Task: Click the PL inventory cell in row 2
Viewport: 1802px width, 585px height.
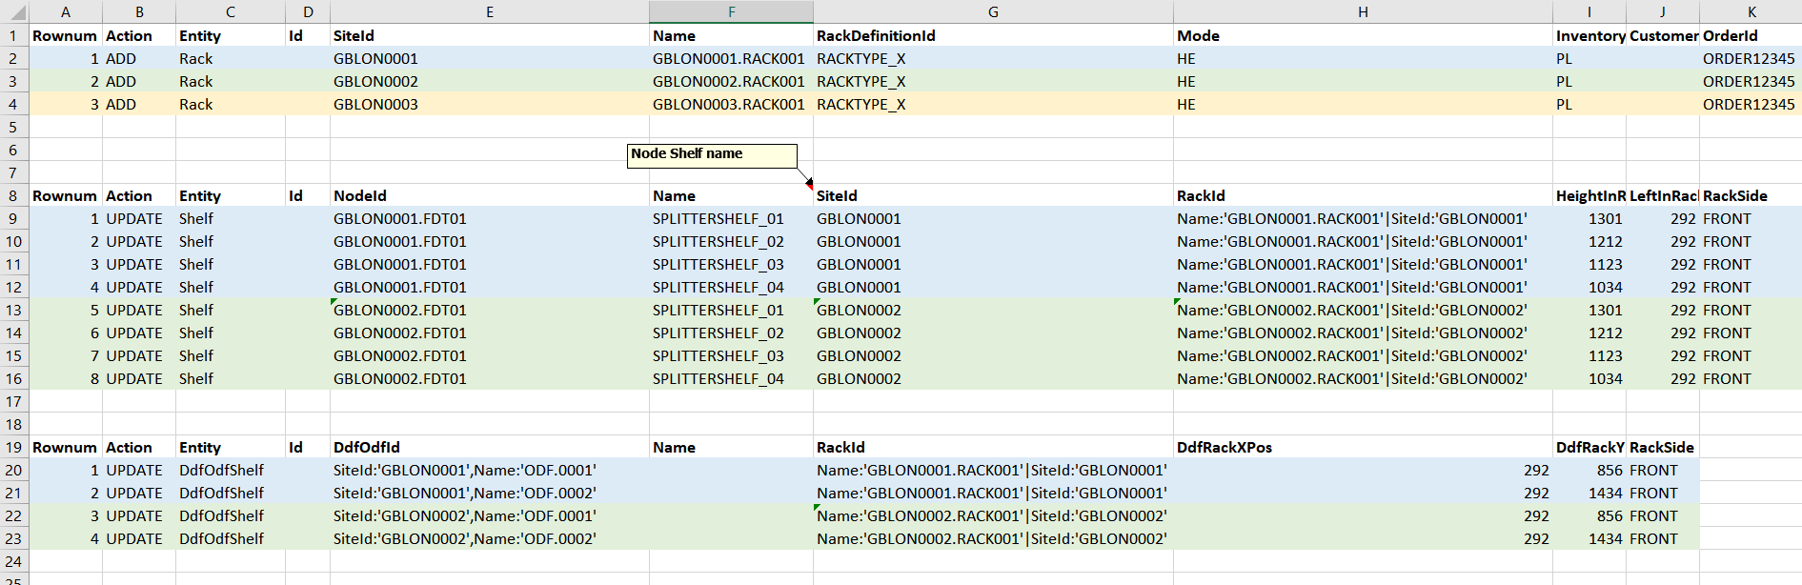Action: [x=1589, y=58]
